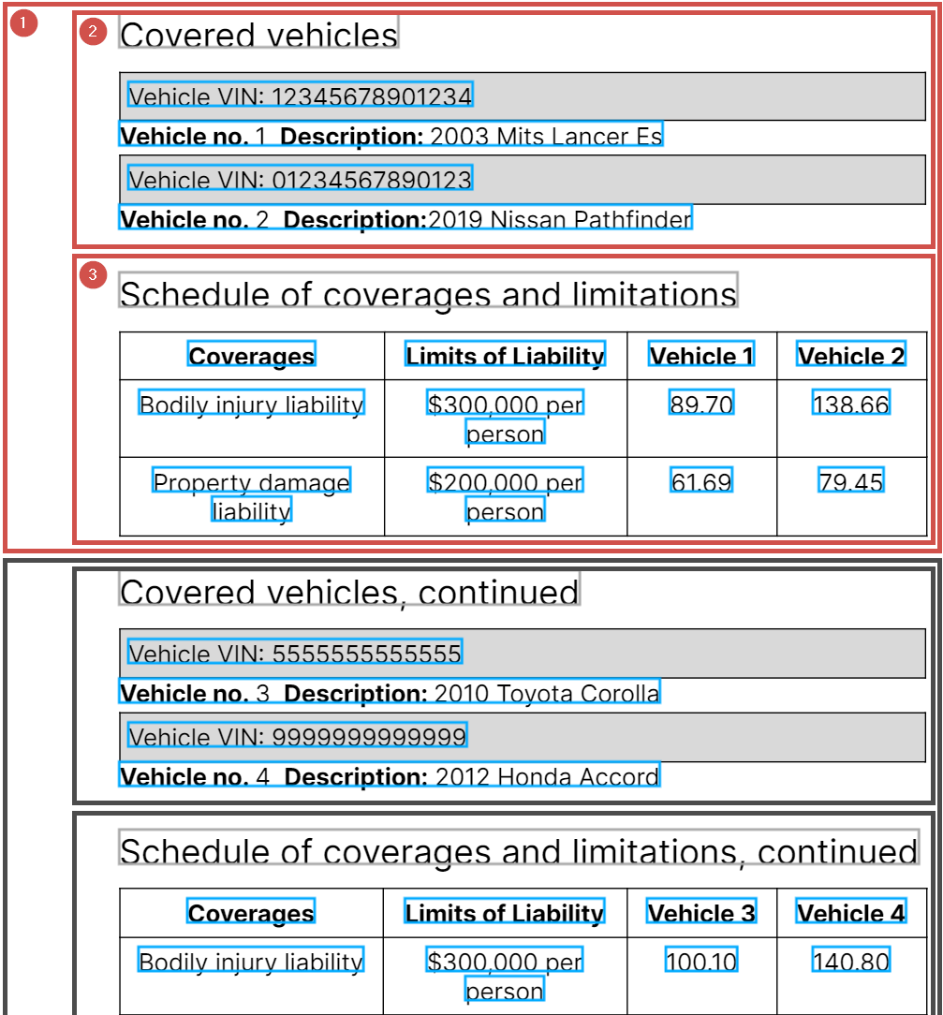Select text 'Vehicle VIN: 12345678901234'
The width and height of the screenshot is (943, 1015).
pos(301,95)
